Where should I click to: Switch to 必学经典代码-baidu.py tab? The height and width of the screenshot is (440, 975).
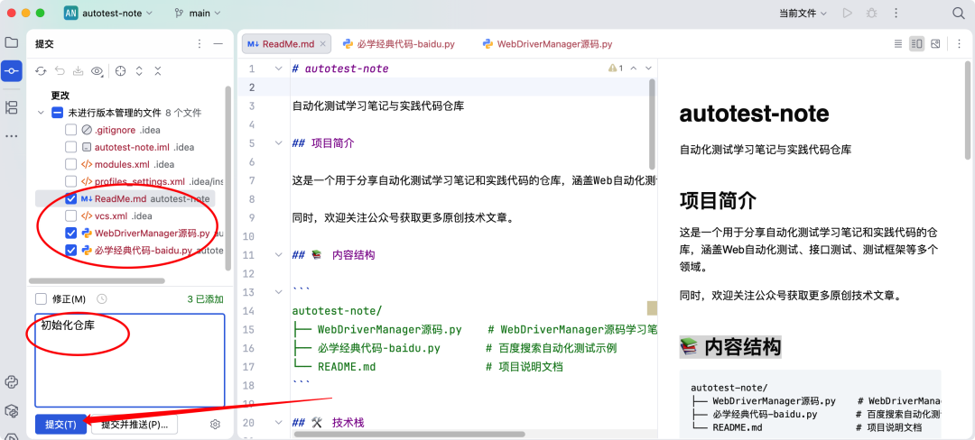click(x=399, y=44)
